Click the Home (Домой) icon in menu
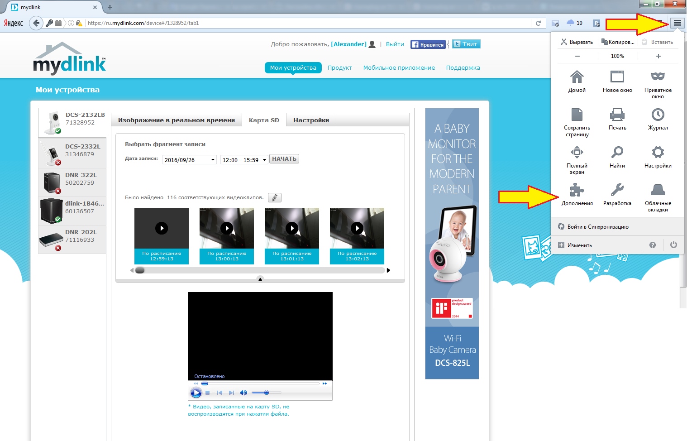The width and height of the screenshot is (687, 441). point(577,77)
